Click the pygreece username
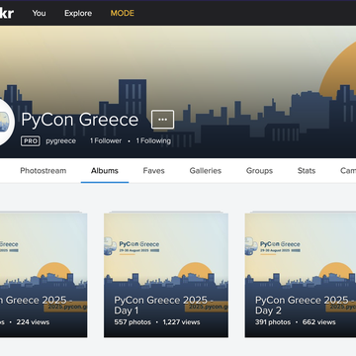356x356 pixels. pos(61,141)
